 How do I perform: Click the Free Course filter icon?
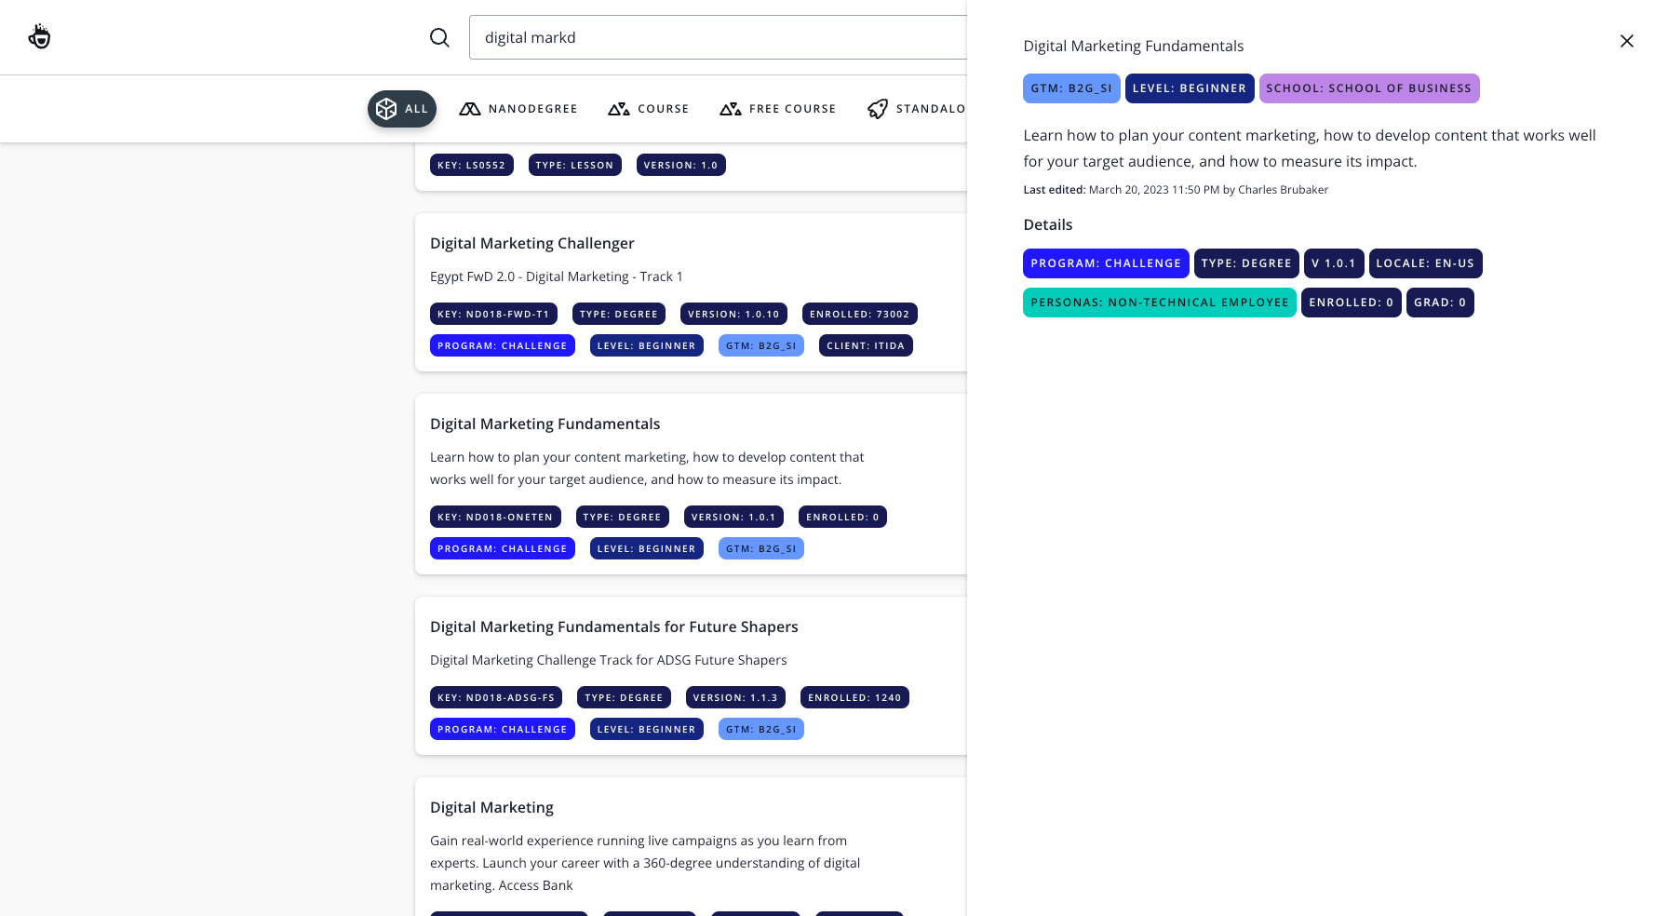[x=731, y=109]
